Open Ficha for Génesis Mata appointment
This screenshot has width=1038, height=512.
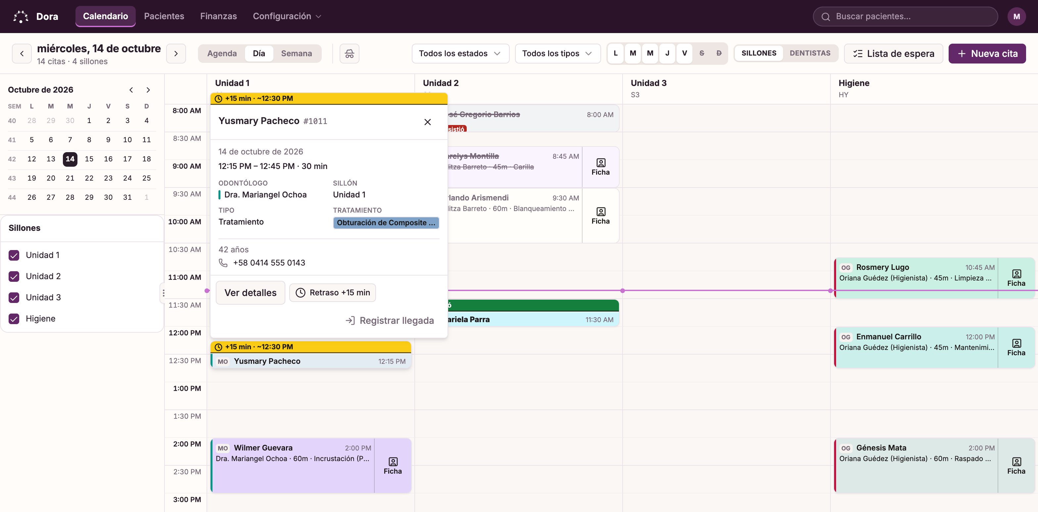(x=1016, y=466)
